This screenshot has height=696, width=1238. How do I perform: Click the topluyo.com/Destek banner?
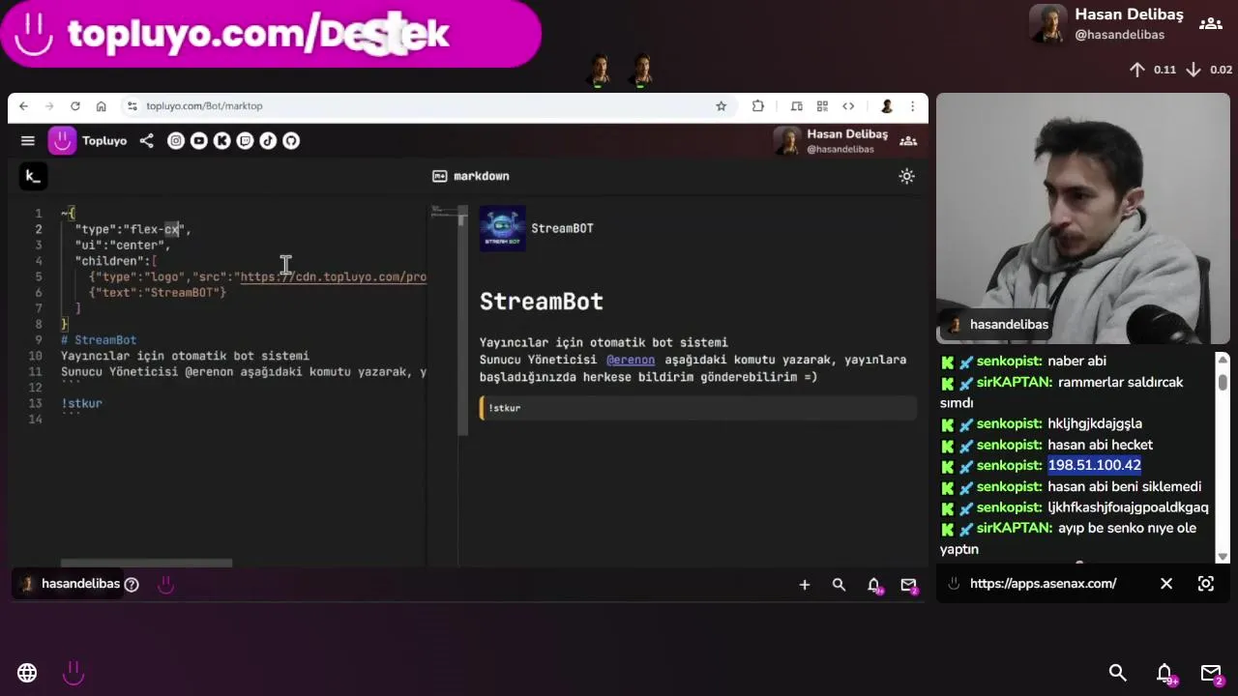pos(271,35)
